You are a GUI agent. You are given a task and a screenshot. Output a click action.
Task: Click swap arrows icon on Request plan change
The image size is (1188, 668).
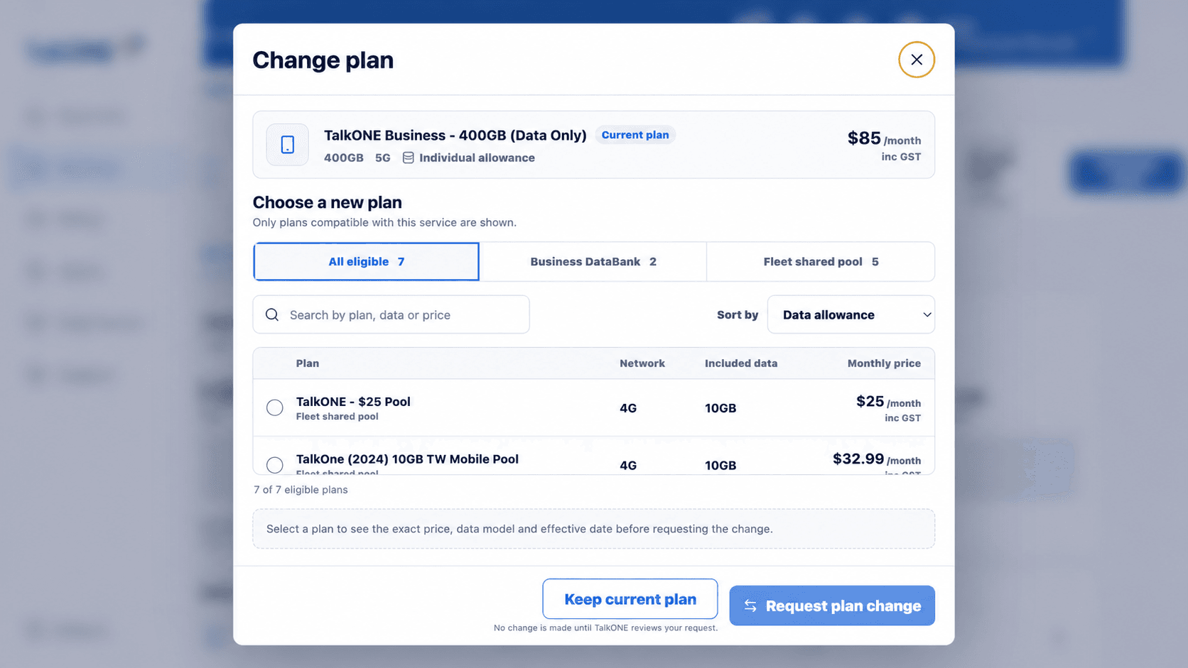tap(750, 606)
